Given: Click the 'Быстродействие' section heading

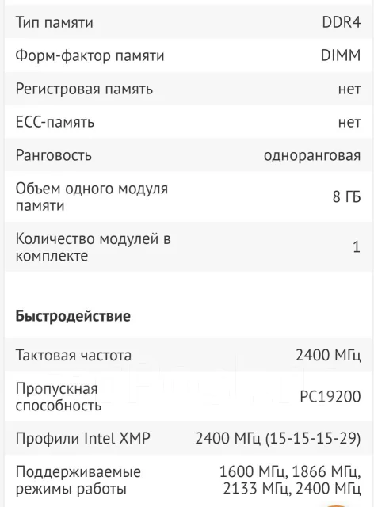Looking at the screenshot, I should [x=73, y=316].
